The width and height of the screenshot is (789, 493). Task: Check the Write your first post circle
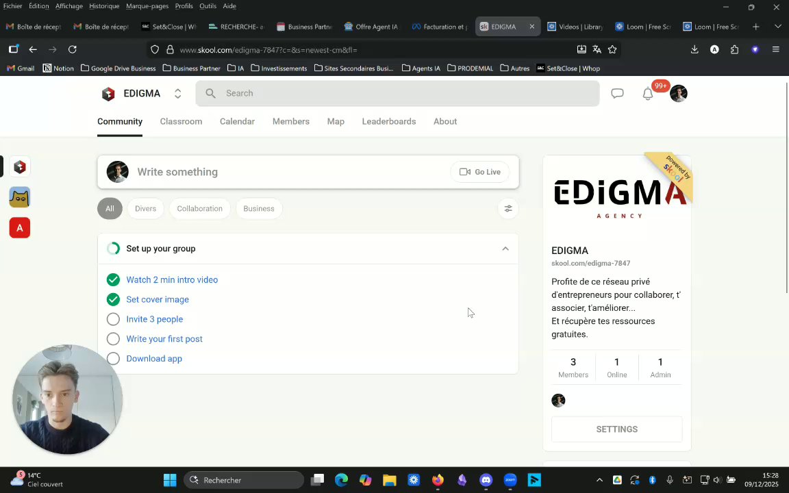click(113, 338)
